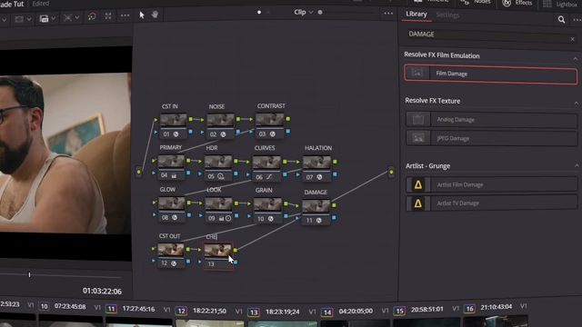Open the Lightbox view
582x327 pixels.
tap(560, 4)
